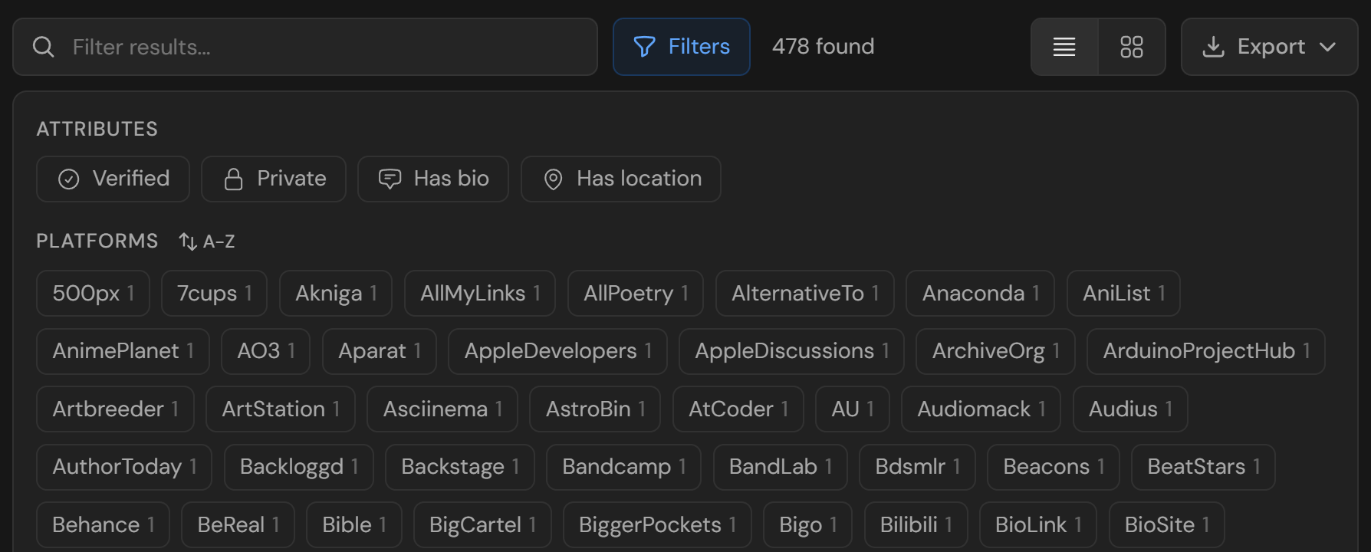The height and width of the screenshot is (552, 1371).
Task: Click the search magnifier icon
Action: (44, 47)
